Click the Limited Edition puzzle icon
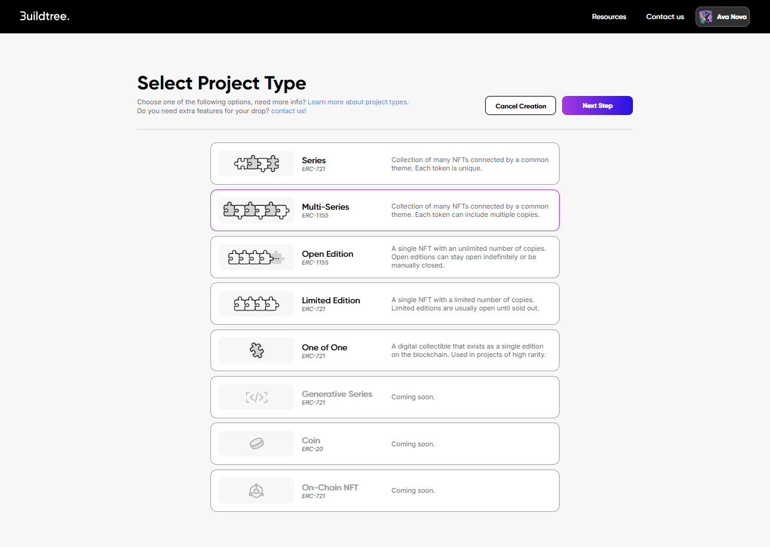 [256, 304]
